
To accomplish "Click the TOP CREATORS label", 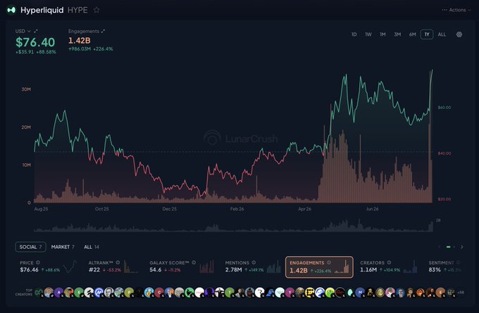I will pos(24,293).
